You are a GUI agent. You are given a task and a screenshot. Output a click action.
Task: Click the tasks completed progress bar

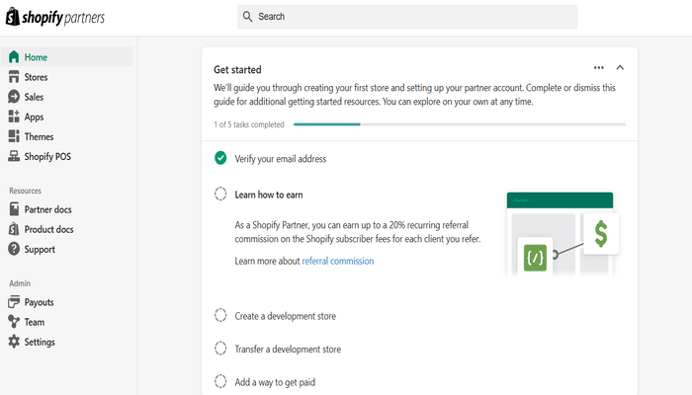[x=460, y=124]
